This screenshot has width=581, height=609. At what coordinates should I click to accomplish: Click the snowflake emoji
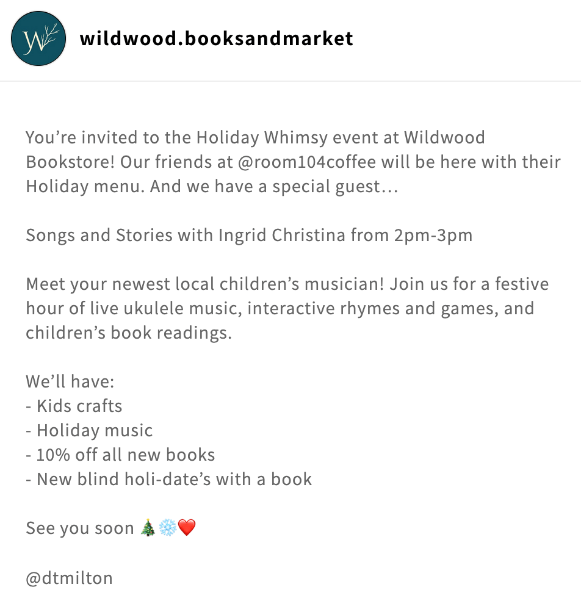[x=167, y=528]
